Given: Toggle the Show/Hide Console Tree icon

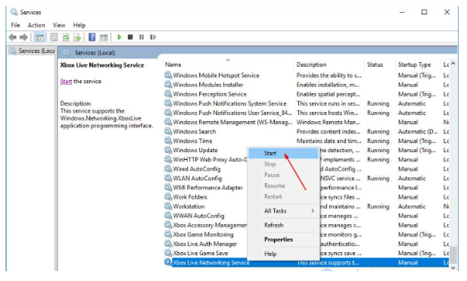Looking at the screenshot, I should tap(39, 37).
